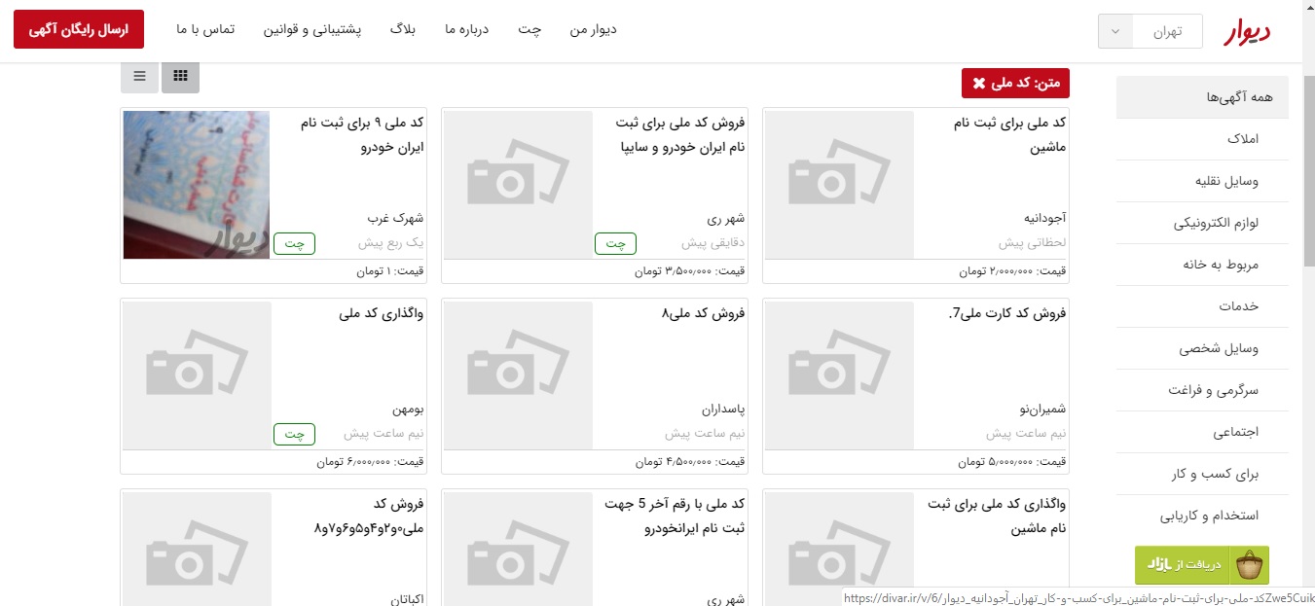1315x606 pixels.
Task: Select اجتماعی category
Action: (x=1202, y=432)
